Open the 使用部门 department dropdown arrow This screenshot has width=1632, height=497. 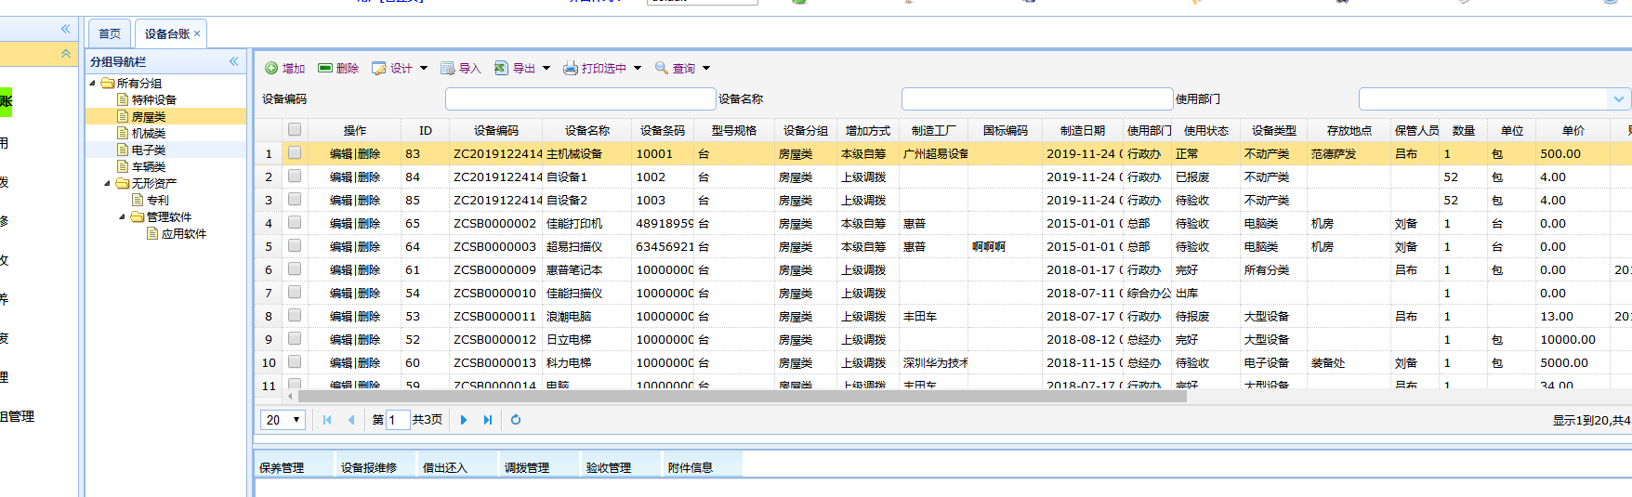(1619, 99)
